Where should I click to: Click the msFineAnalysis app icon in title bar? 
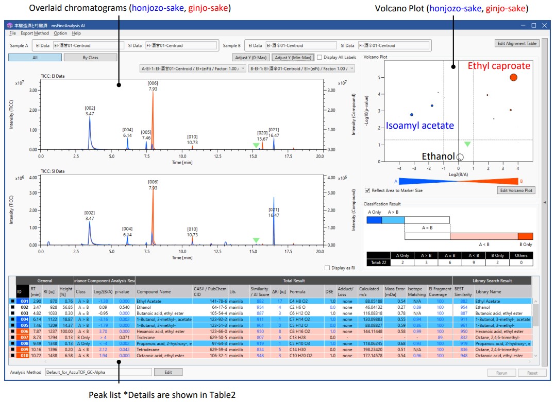(x=10, y=25)
